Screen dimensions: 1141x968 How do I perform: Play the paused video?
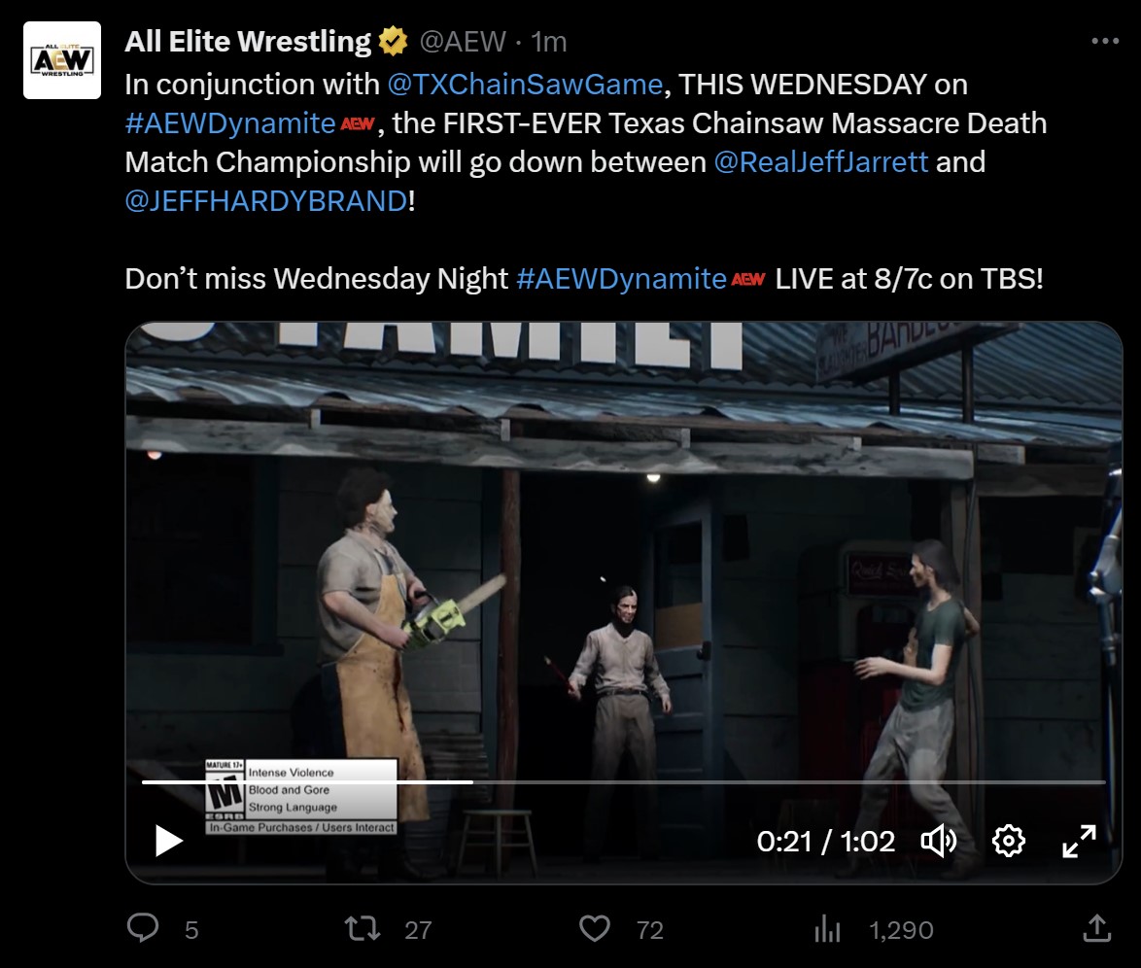(168, 842)
